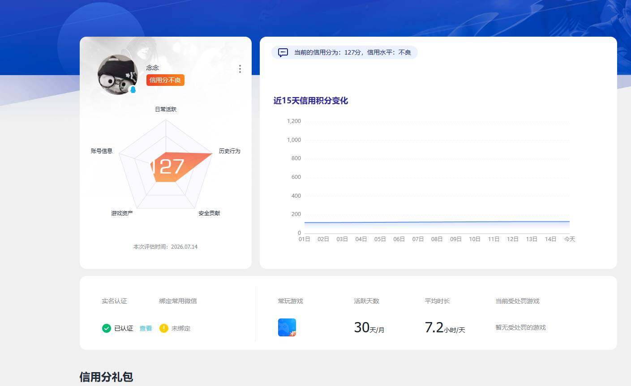Click the 7.2小时/天 average duration value
The height and width of the screenshot is (386, 631).
click(x=445, y=327)
